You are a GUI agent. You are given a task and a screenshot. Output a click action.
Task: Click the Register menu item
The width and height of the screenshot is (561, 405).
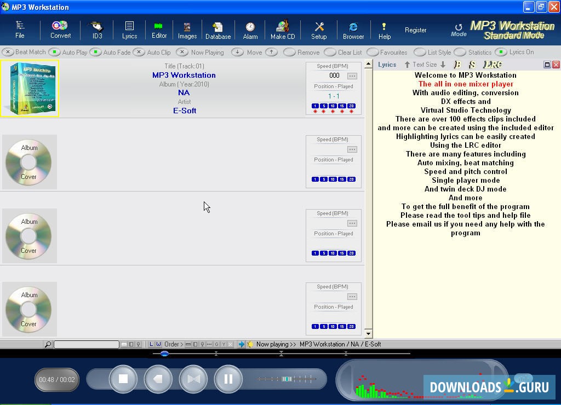(415, 30)
